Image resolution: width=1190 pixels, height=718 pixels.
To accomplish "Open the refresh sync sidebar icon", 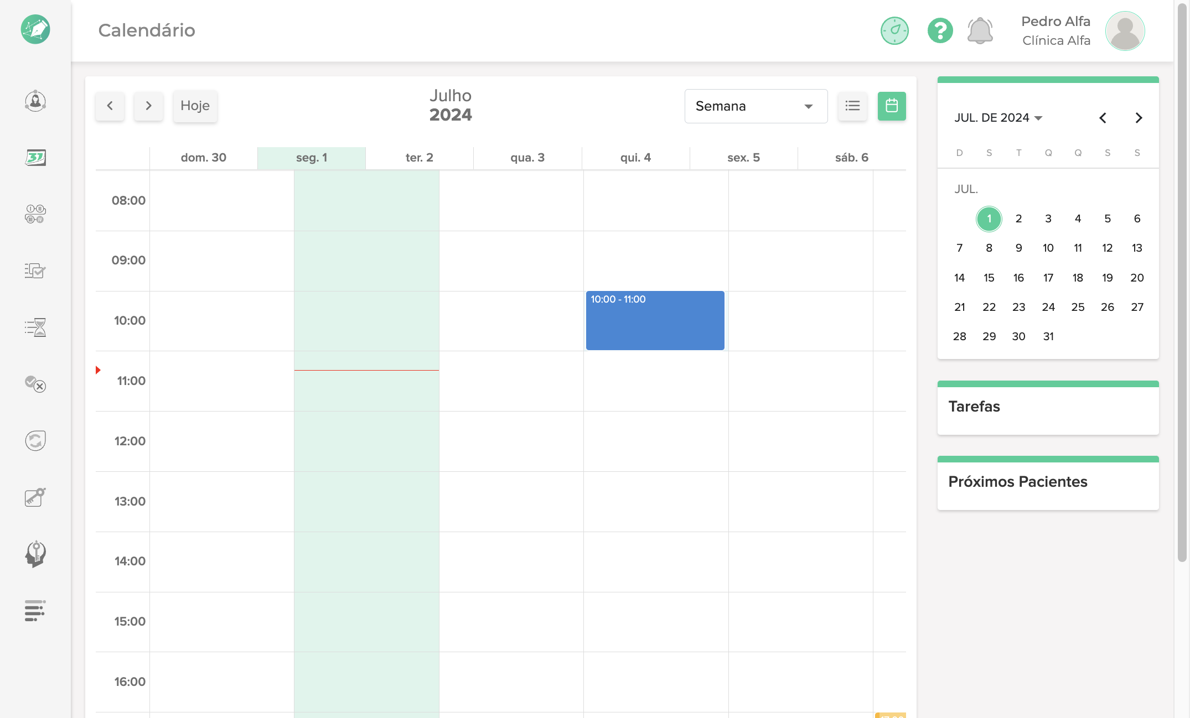I will (x=35, y=440).
